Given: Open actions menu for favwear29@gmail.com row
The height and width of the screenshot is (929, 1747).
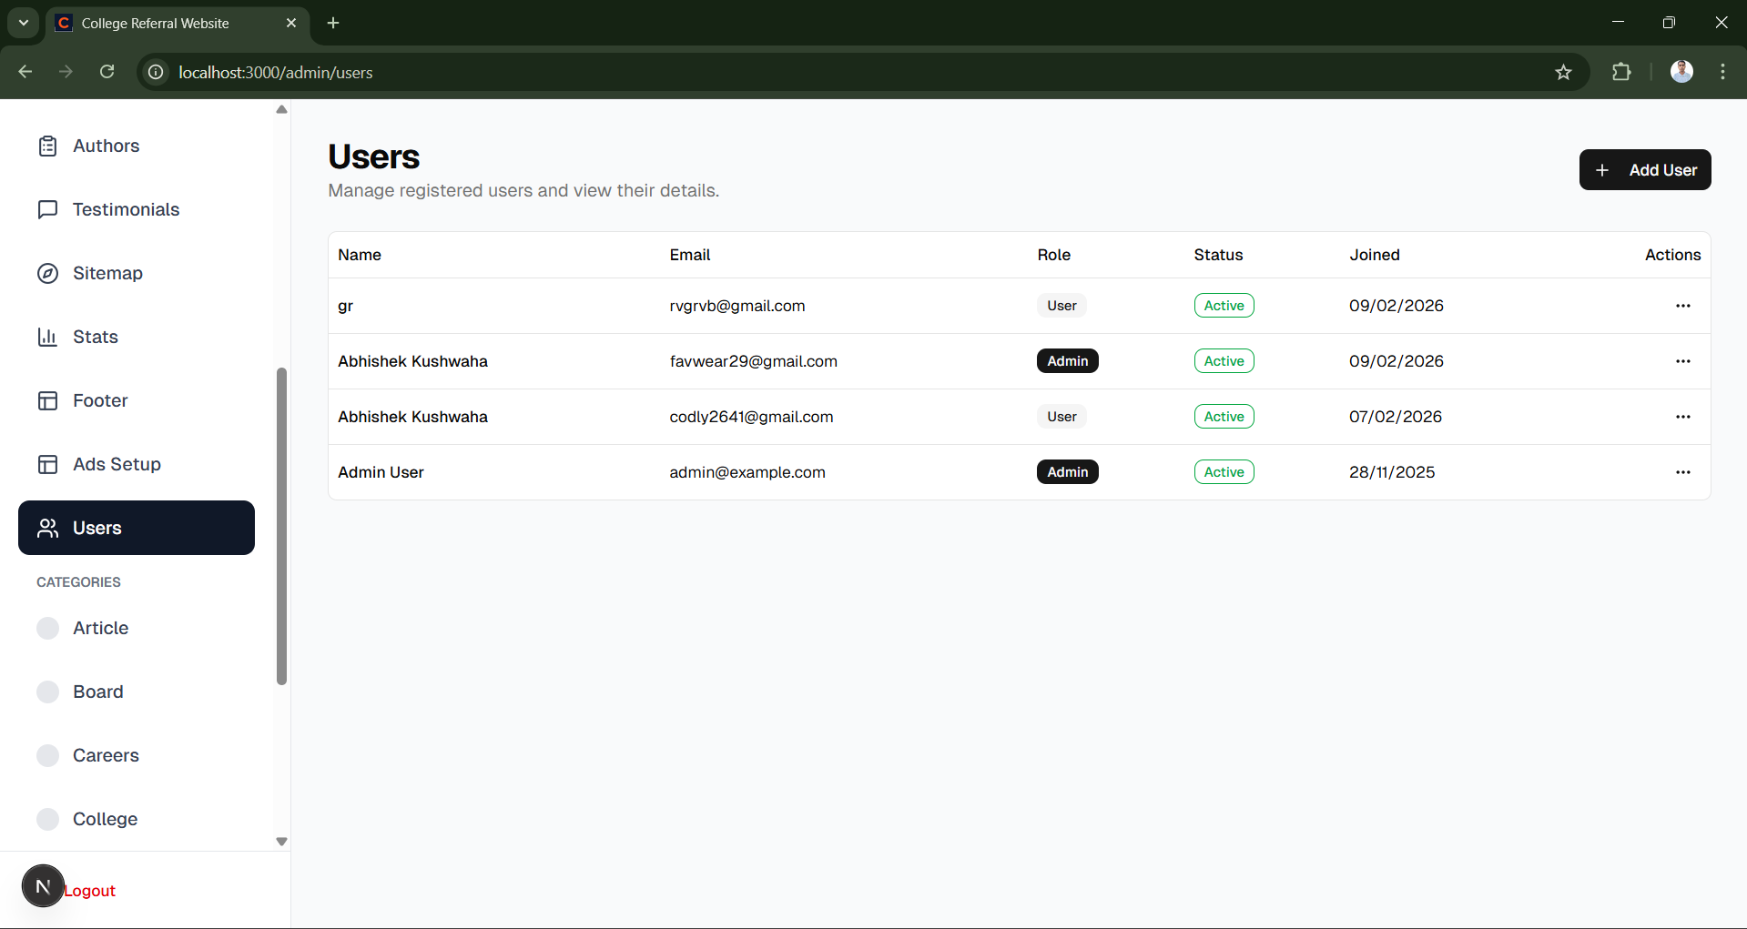Looking at the screenshot, I should [1682, 361].
